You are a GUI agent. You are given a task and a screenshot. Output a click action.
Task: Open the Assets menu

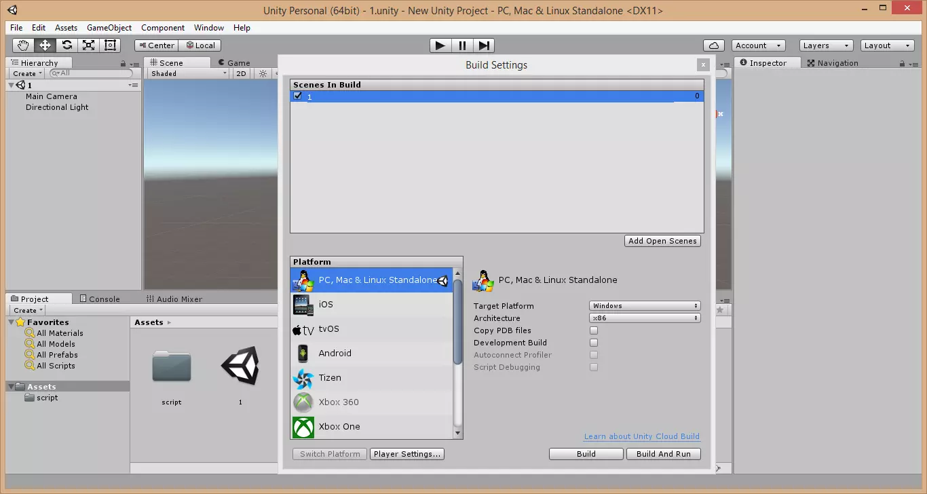tap(67, 28)
